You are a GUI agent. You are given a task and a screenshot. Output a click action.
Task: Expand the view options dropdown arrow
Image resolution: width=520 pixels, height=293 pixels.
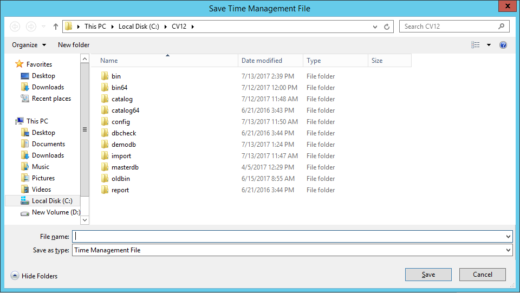point(489,45)
